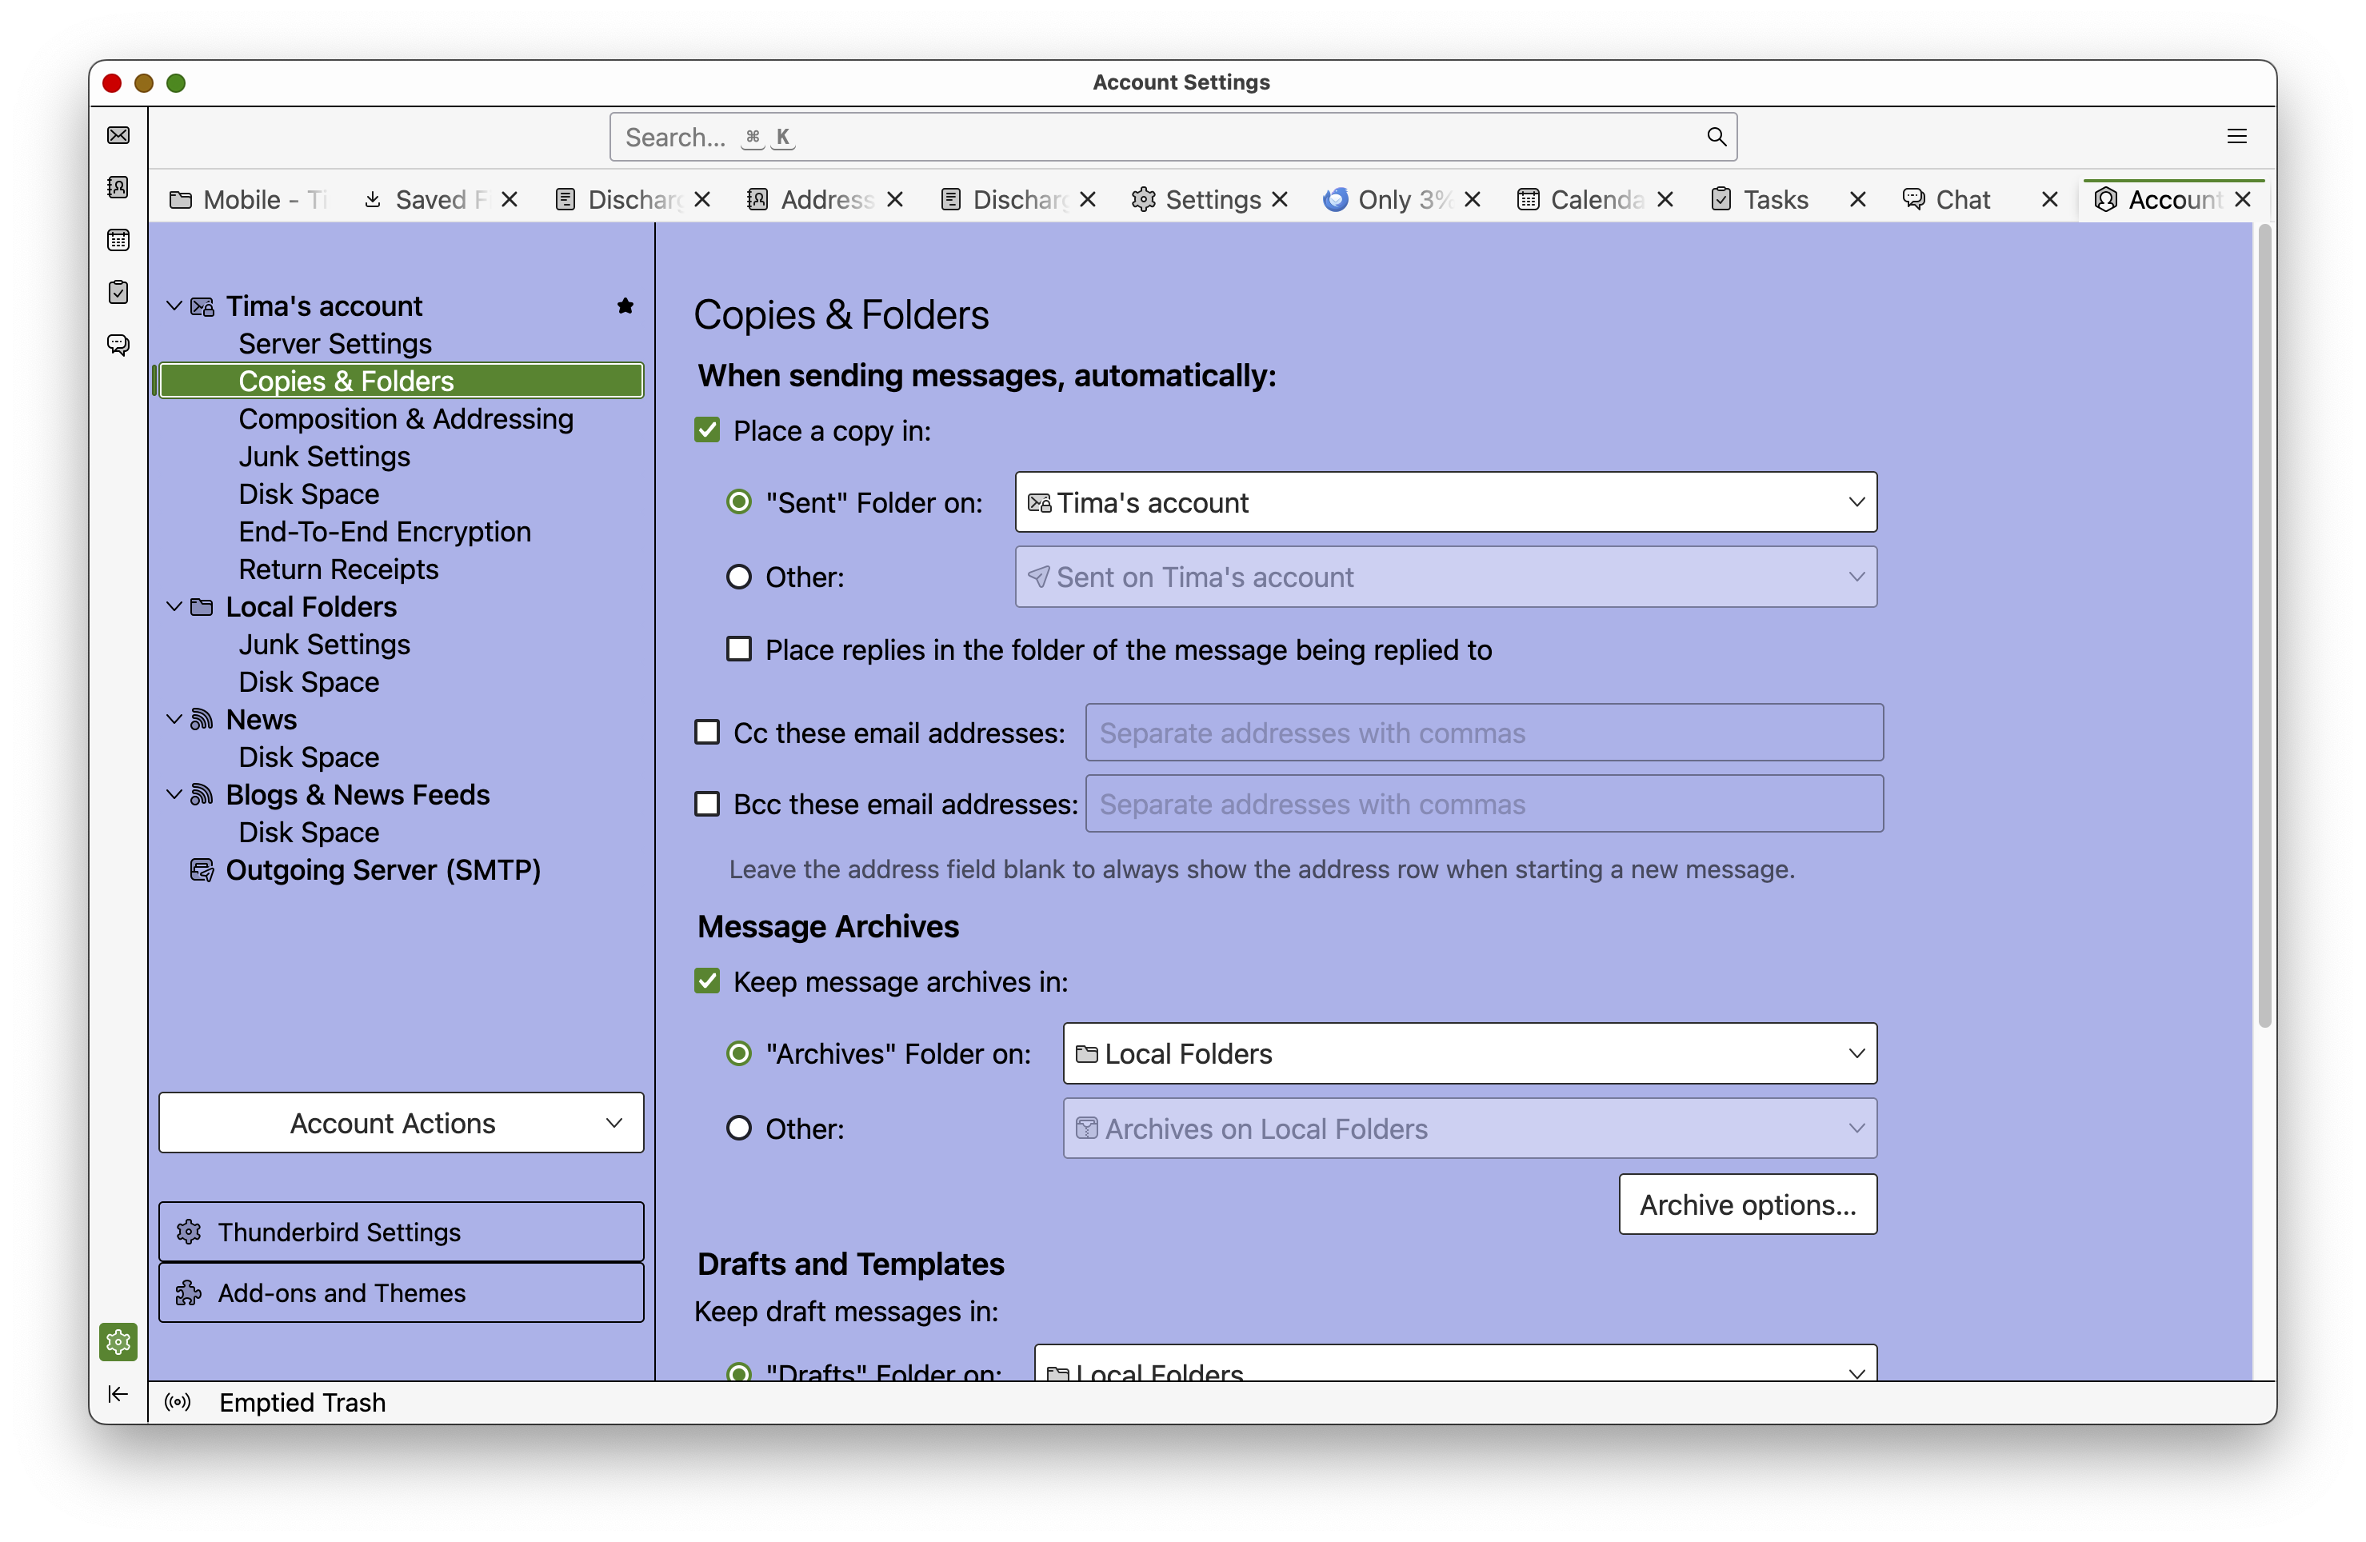Screen dimensions: 2366x1542
Task: Open Sent Folder account dropdown
Action: pyautogui.click(x=1445, y=502)
